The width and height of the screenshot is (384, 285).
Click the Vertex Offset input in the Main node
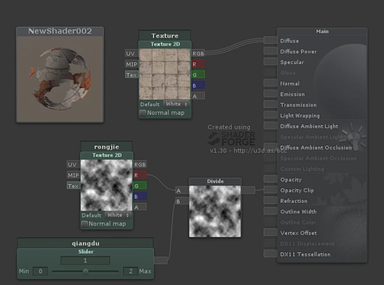(x=270, y=233)
